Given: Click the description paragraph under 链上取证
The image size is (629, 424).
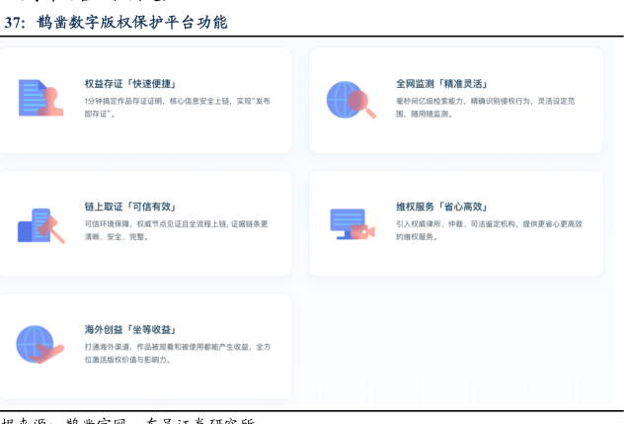Looking at the screenshot, I should point(176,230).
